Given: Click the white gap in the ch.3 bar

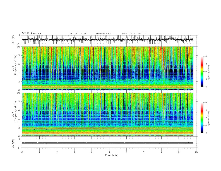Looking at the screenshot, I should tap(38, 143).
